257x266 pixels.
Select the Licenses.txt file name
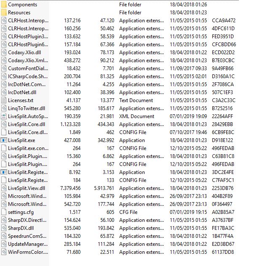(21, 100)
